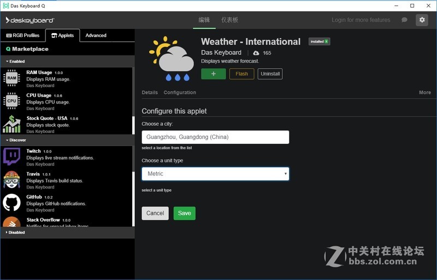Open the More menu
437x280 pixels.
click(x=425, y=92)
